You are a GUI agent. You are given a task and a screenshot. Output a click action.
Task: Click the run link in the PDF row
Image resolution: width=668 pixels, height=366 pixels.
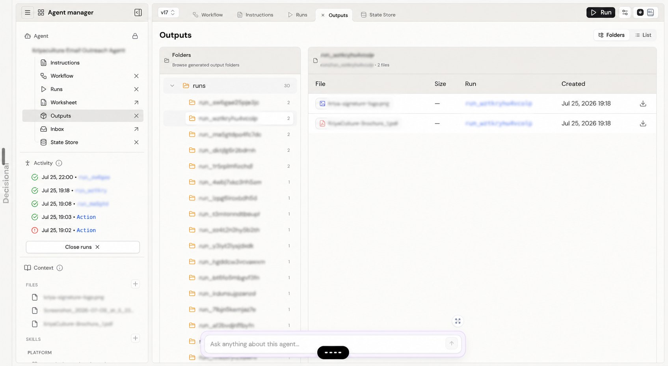(x=499, y=123)
